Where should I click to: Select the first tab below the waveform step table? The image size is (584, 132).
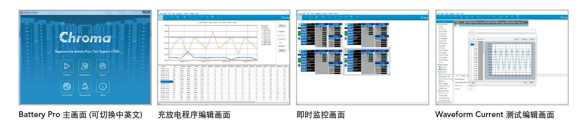pyautogui.click(x=457, y=76)
